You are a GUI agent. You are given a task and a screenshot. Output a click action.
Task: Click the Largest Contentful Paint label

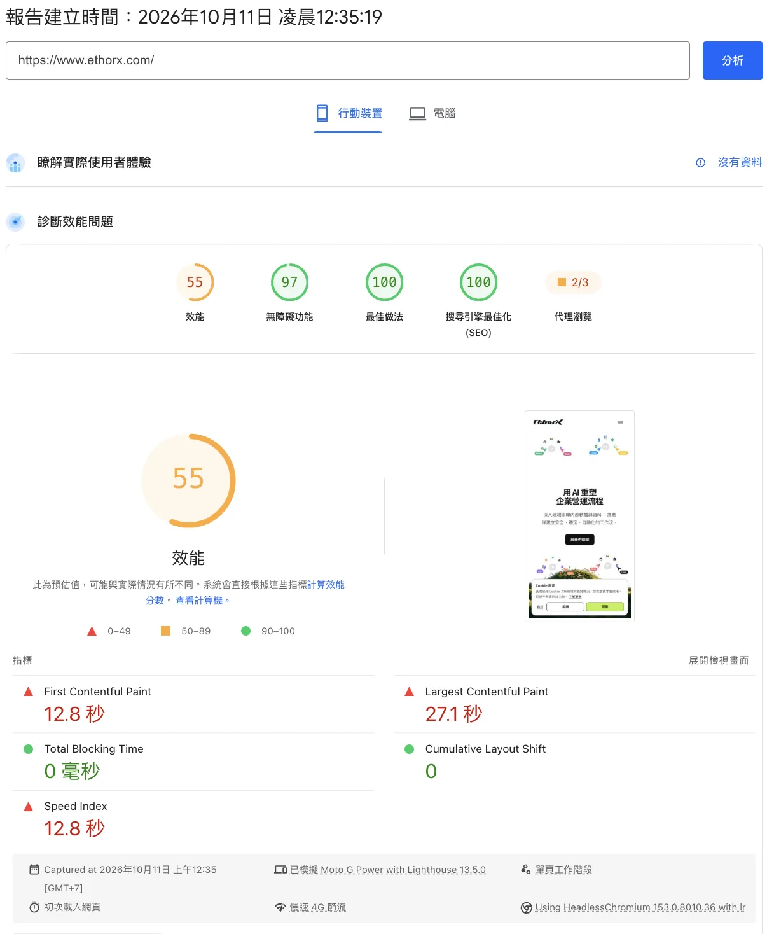pyautogui.click(x=487, y=692)
